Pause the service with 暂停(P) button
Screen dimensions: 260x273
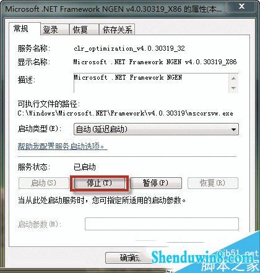tap(156, 183)
